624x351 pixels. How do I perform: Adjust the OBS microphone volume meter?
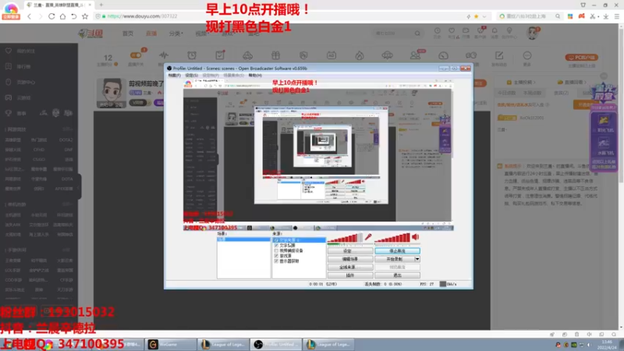point(345,238)
